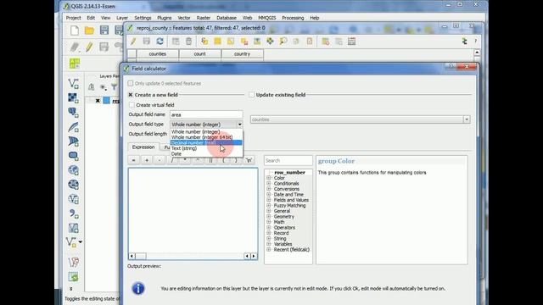Expand Fields and Values group
The height and width of the screenshot is (305, 543).
click(x=269, y=200)
